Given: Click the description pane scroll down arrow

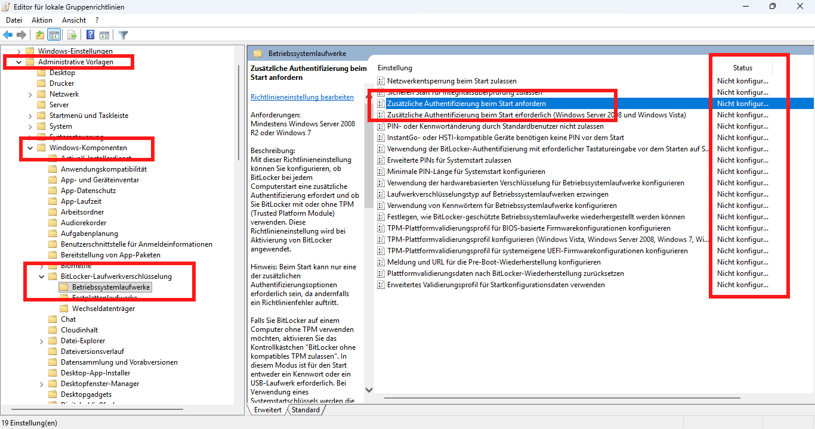Looking at the screenshot, I should pyautogui.click(x=369, y=390).
